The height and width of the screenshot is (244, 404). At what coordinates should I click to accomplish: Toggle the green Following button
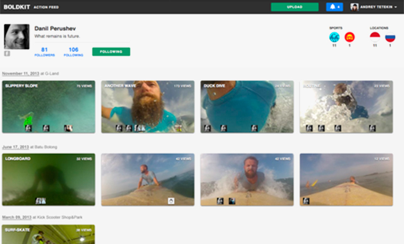click(x=111, y=52)
